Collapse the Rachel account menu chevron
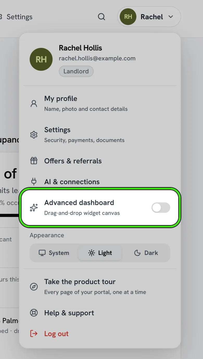This screenshot has width=203, height=359. click(x=171, y=17)
